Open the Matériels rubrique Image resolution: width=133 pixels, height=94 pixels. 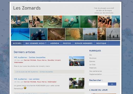coord(93,68)
